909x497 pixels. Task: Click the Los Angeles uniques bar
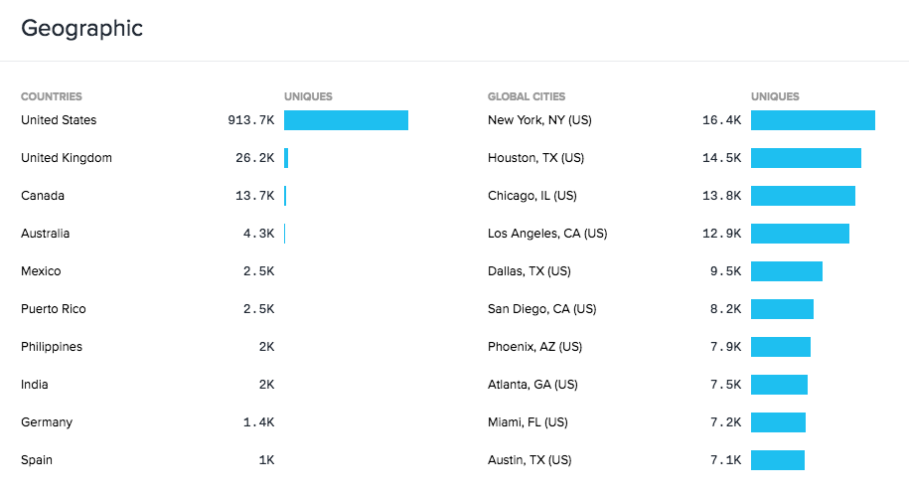click(800, 234)
